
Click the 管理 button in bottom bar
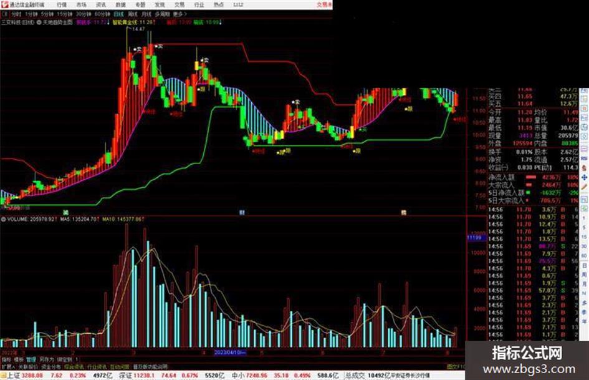point(31,359)
